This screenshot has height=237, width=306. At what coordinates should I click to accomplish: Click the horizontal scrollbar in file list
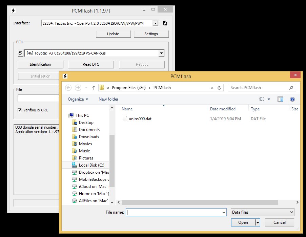point(200,202)
